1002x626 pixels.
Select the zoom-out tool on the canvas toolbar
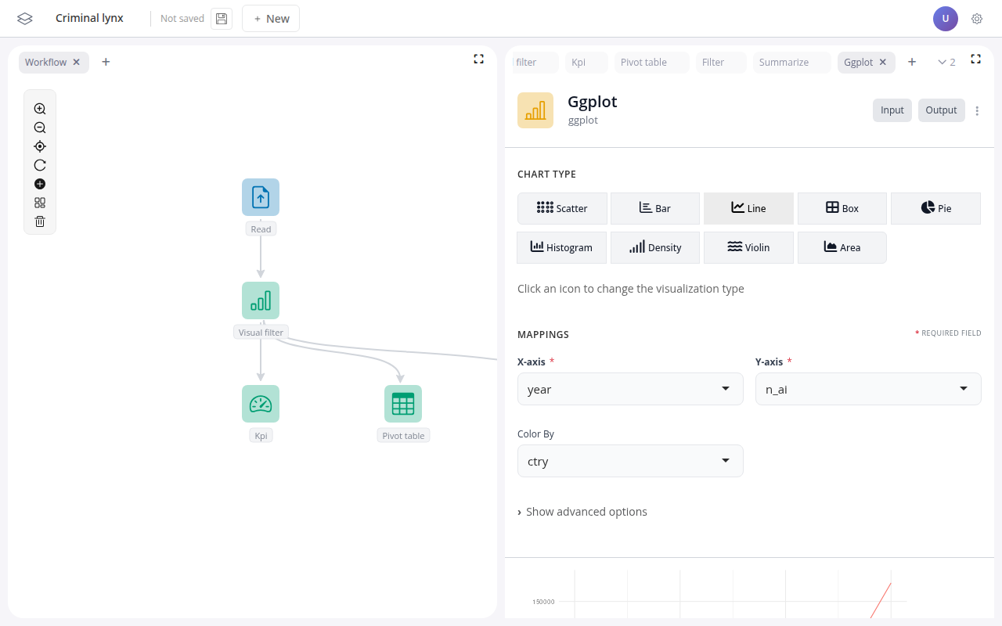[x=39, y=128]
